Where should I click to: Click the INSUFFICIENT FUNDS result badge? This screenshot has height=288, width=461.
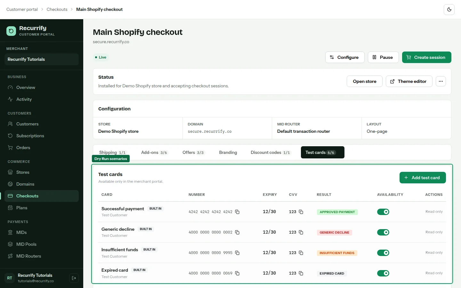tap(337, 253)
